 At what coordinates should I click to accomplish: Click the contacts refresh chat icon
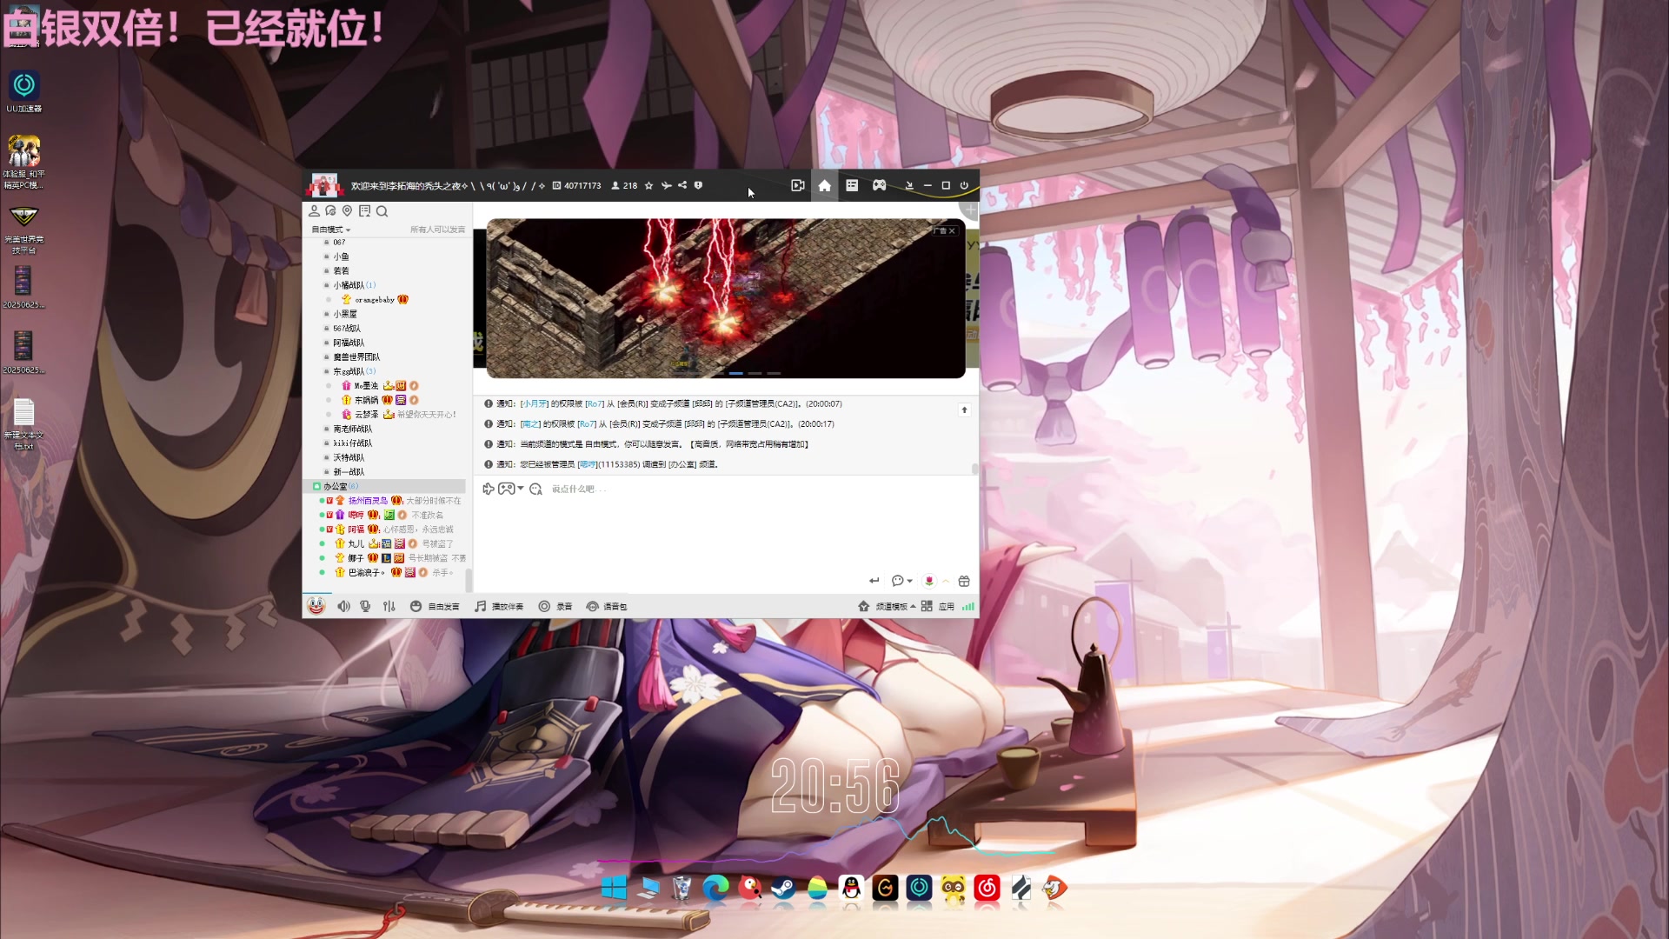[x=330, y=211]
